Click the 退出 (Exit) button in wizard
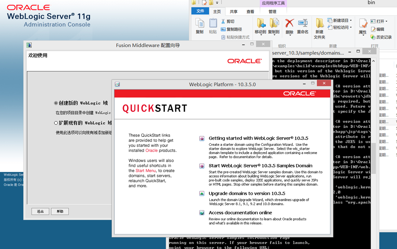The image size is (397, 249). (x=40, y=211)
